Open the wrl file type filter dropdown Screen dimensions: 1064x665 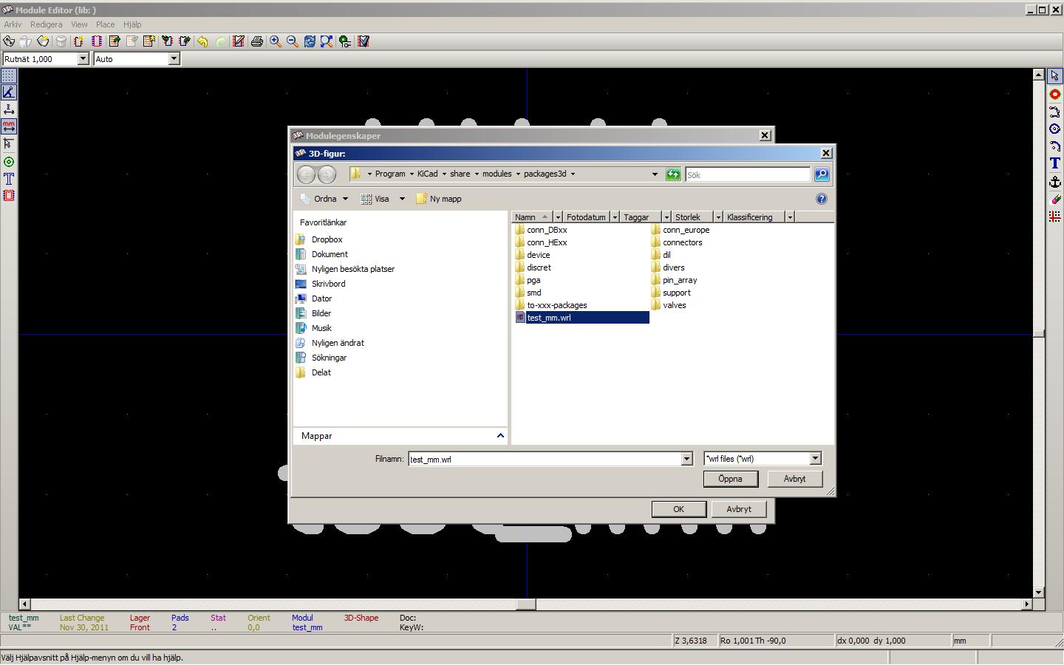pyautogui.click(x=815, y=459)
